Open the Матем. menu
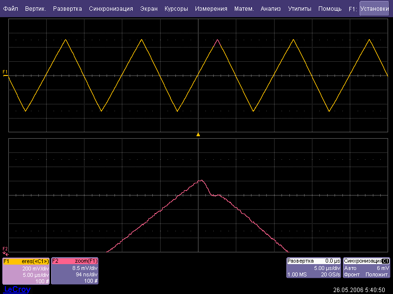Screen dimensions: 393x294 pos(244,9)
